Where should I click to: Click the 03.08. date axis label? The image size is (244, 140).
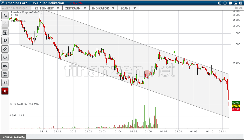pos(179,131)
